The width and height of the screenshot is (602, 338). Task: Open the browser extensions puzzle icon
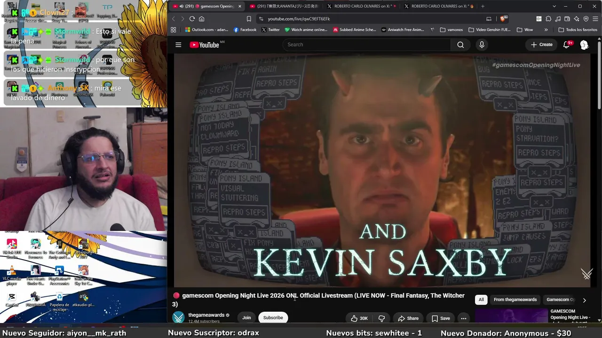tap(548, 19)
